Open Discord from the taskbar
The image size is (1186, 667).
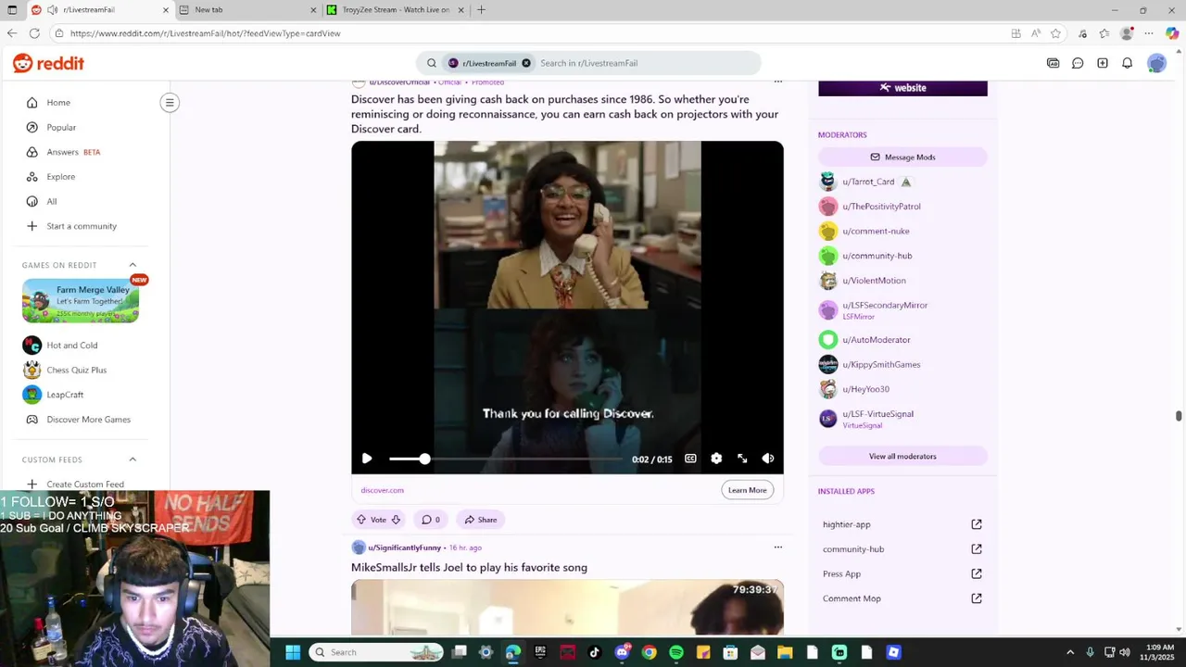coord(622,652)
